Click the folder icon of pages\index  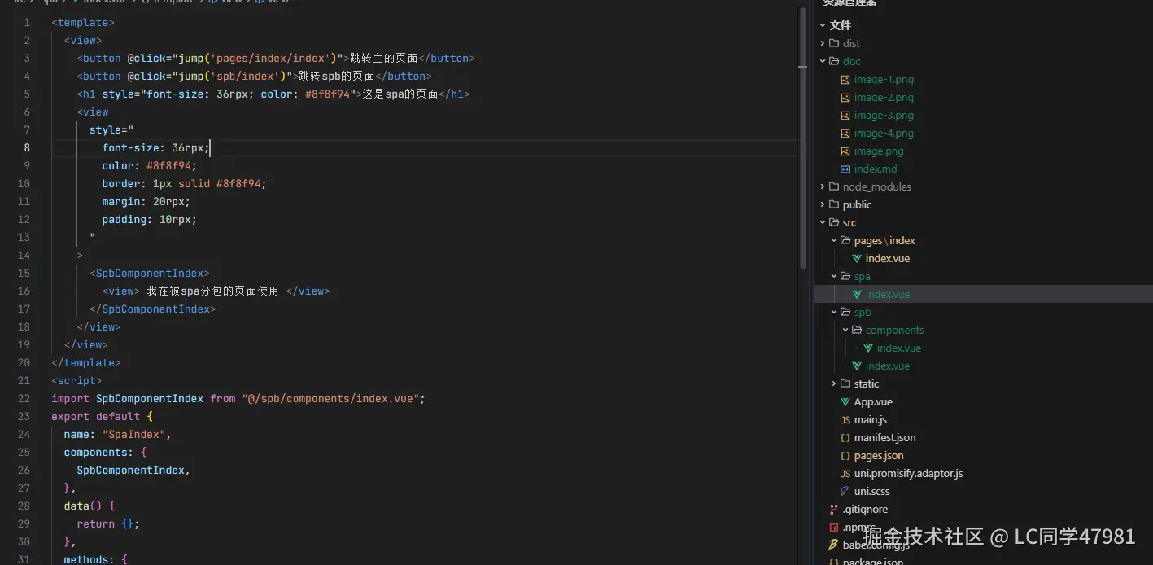click(845, 240)
